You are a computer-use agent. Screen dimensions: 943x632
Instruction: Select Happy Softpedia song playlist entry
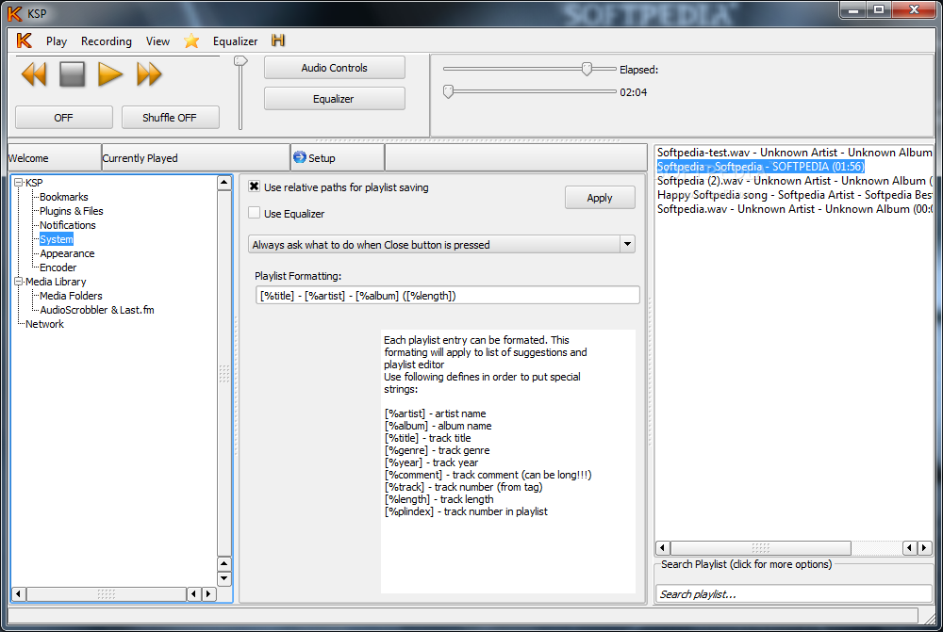click(794, 195)
